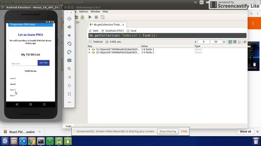Expand the second ObjectId document row
Screen dimensions: 261x146
[x=89, y=52]
